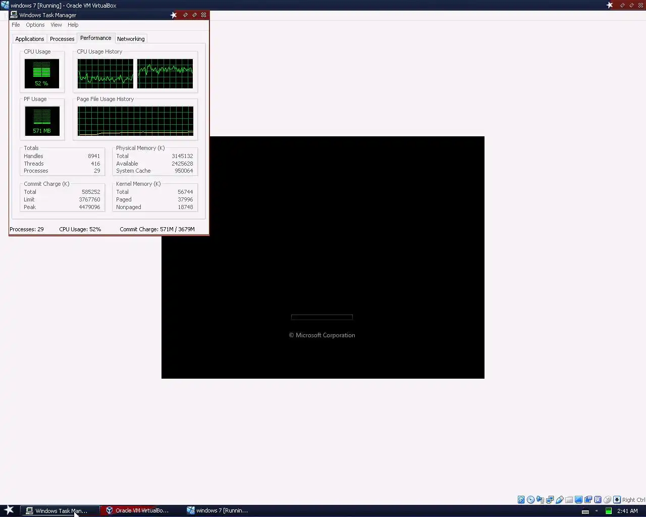This screenshot has width=646, height=517.
Task: Click the Handles value 8941
Action: click(94, 156)
